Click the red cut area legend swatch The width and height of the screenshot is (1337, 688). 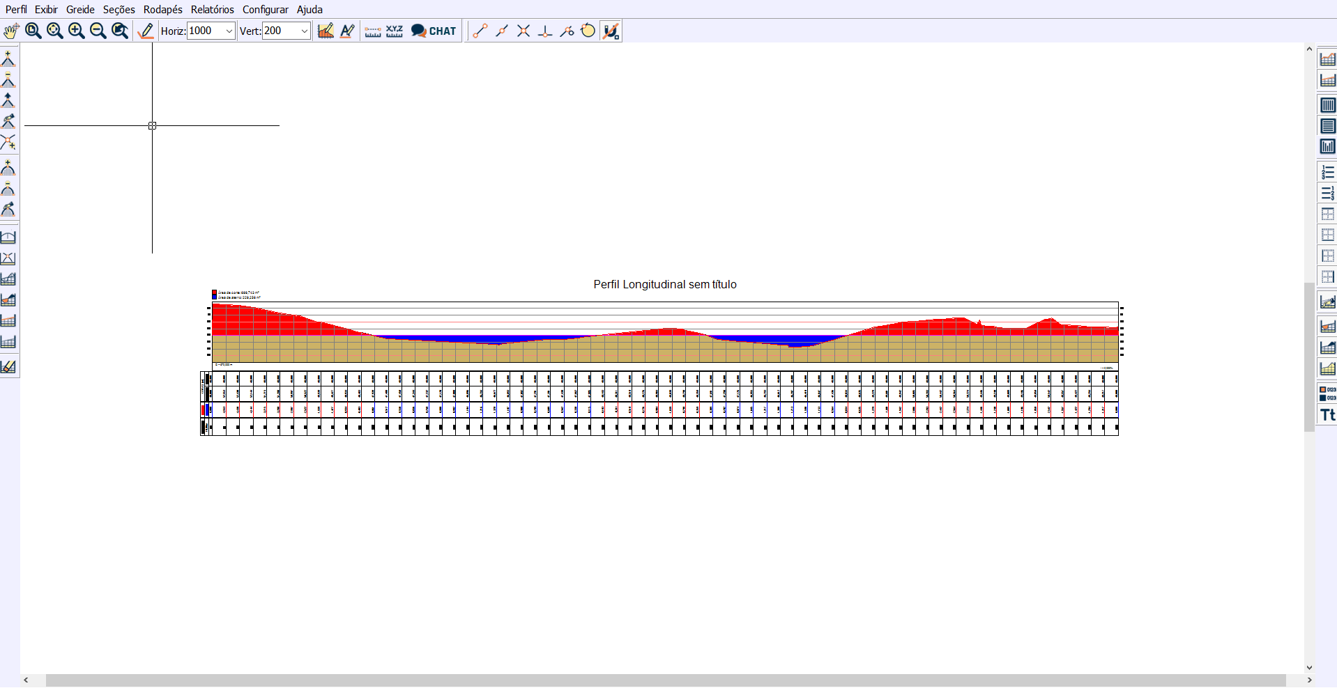(x=215, y=292)
